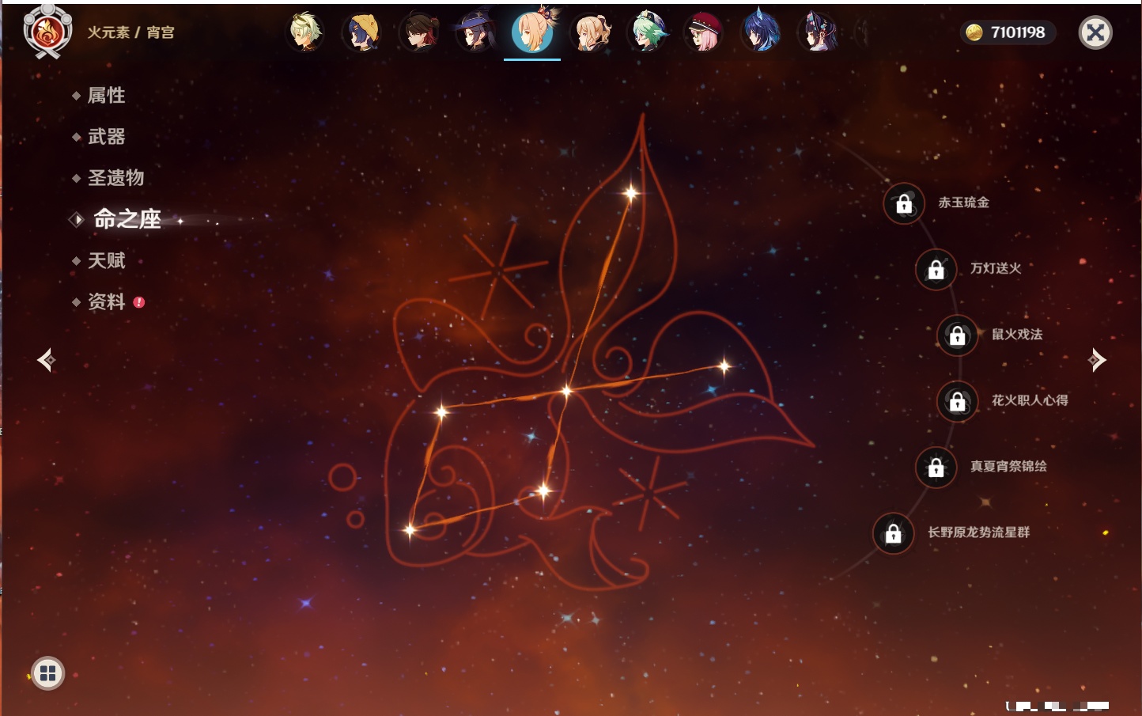Select the Mona witch hat avatar
1142x716 pixels.
(476, 32)
